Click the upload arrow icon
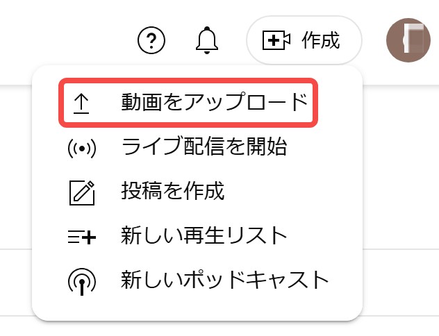Viewport: 439px width, 336px height. coord(82,103)
